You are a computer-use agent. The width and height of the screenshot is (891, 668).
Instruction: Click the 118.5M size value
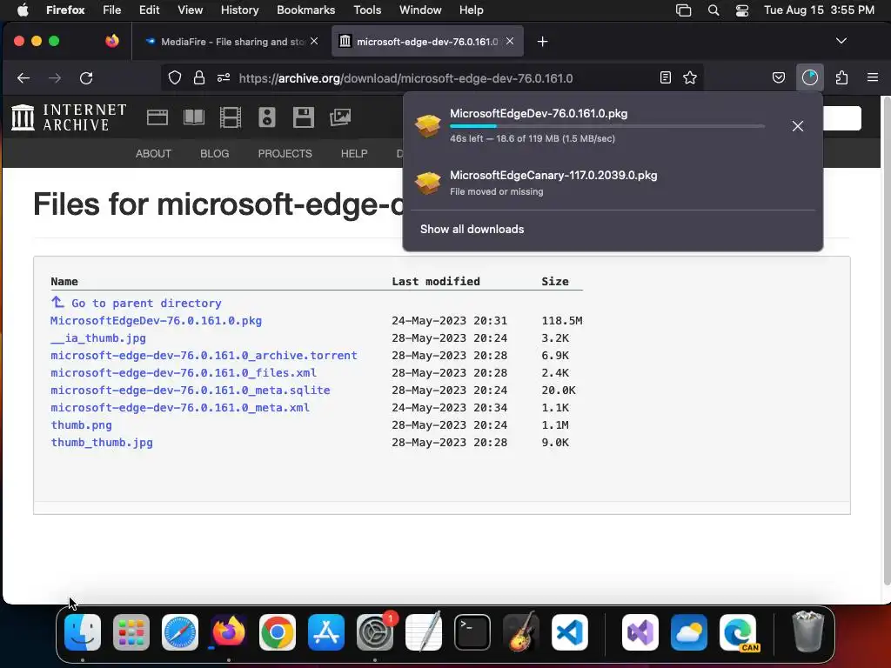tap(562, 320)
